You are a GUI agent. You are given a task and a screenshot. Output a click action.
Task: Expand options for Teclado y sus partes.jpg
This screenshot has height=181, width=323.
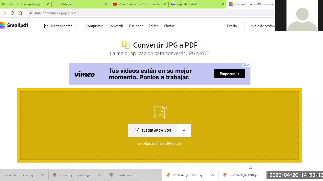[x=99, y=175]
